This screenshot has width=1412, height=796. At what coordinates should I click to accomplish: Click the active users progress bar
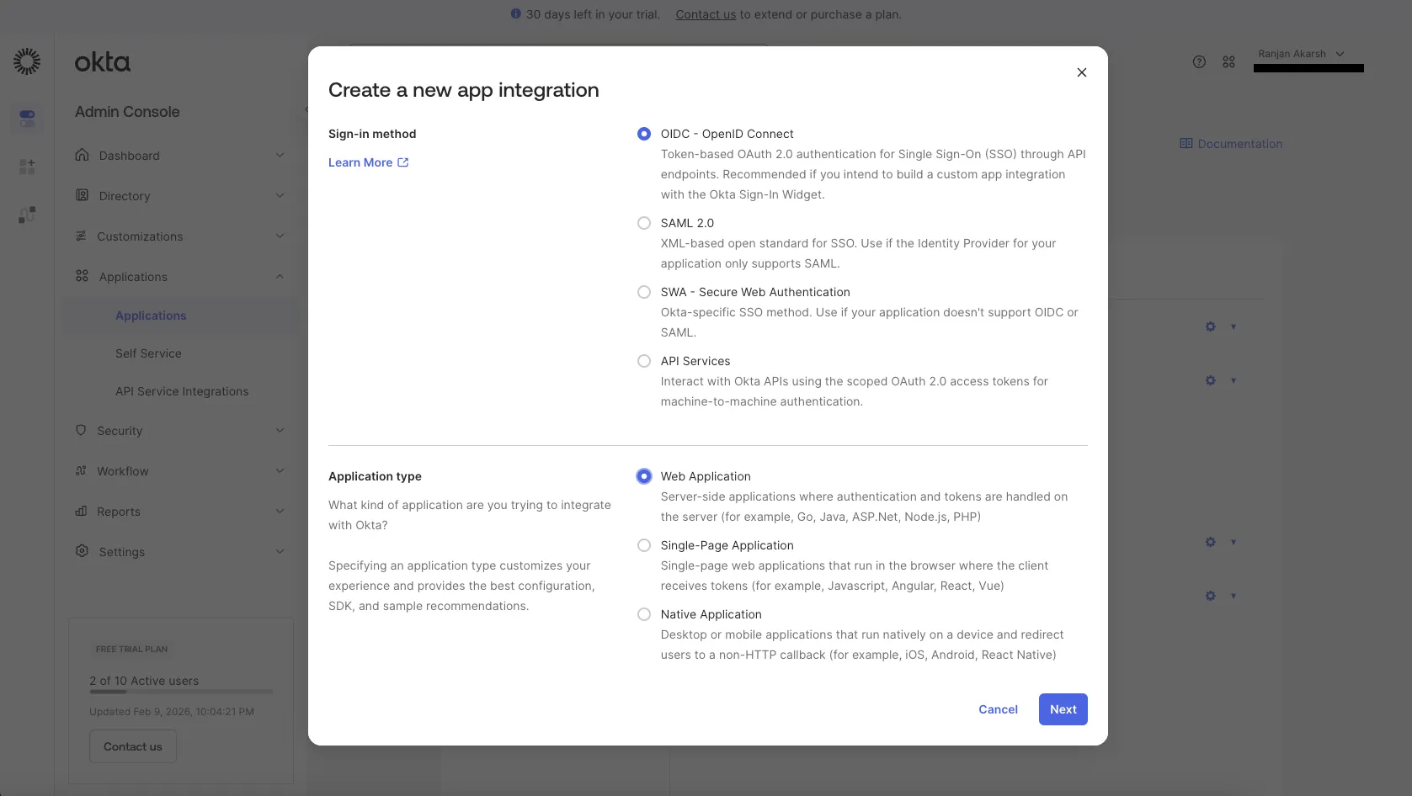[x=181, y=692]
